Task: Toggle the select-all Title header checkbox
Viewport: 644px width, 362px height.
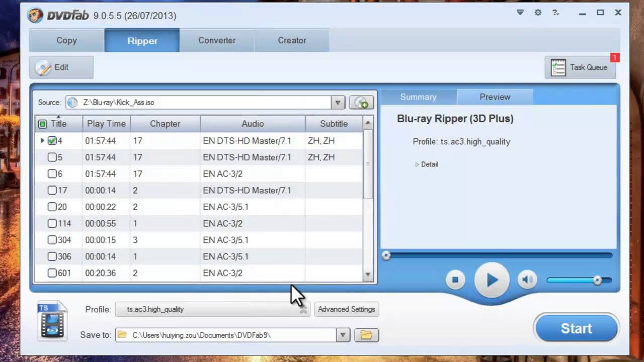Action: 43,124
